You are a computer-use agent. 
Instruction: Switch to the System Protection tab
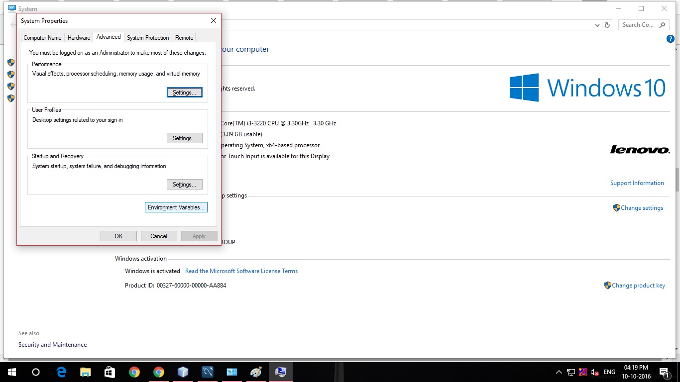coord(148,37)
